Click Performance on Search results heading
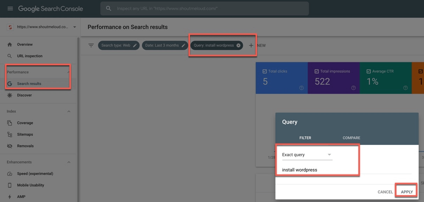Screen dimensions: 424x202 [128, 27]
